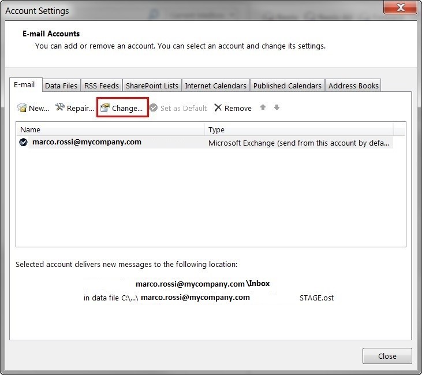Image resolution: width=422 pixels, height=375 pixels.
Task: Select marco.rossi@mycompany.com in the account list
Action: pyautogui.click(x=87, y=142)
